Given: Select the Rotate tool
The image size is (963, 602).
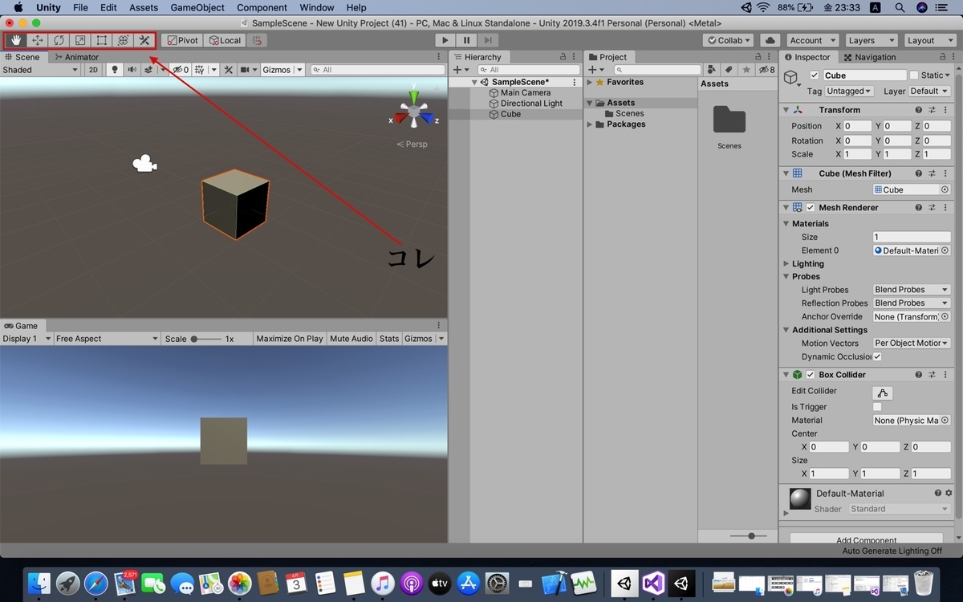Looking at the screenshot, I should (x=59, y=40).
